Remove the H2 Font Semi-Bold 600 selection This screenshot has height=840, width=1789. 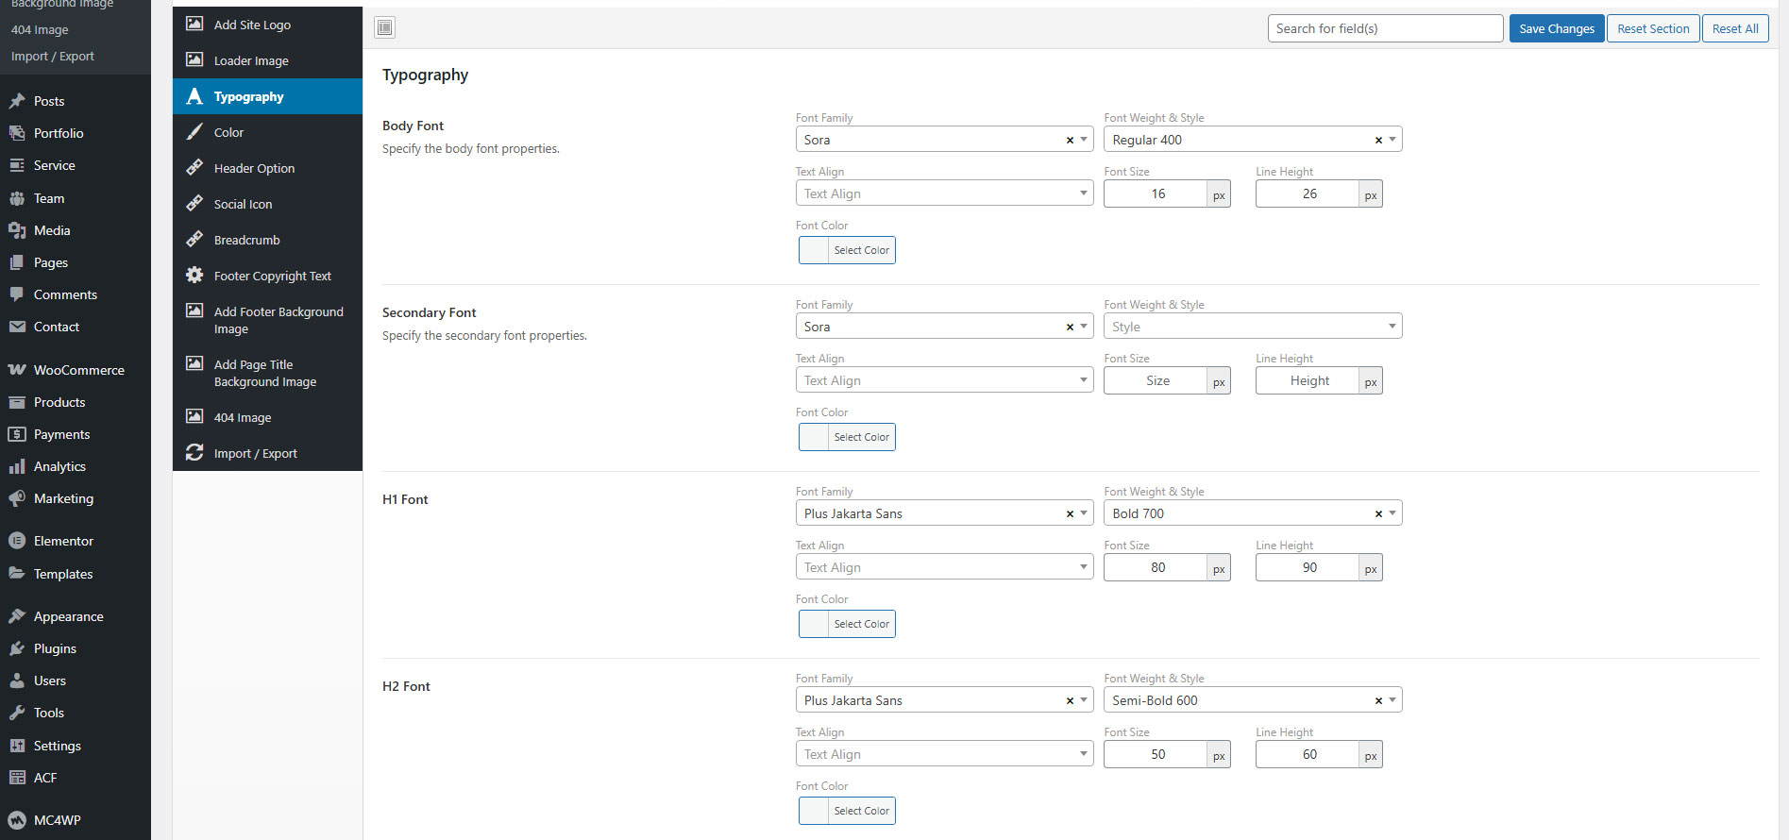[x=1378, y=700]
